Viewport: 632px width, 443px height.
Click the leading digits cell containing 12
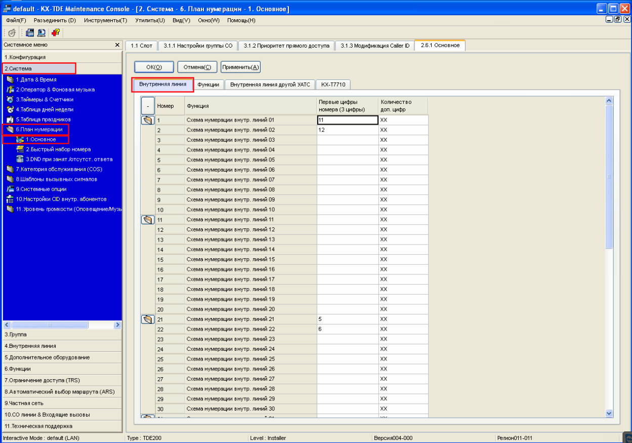point(348,130)
